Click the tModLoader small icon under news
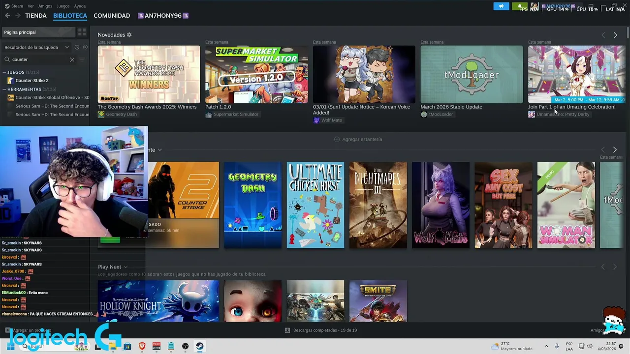Image resolution: width=630 pixels, height=354 pixels. [424, 114]
